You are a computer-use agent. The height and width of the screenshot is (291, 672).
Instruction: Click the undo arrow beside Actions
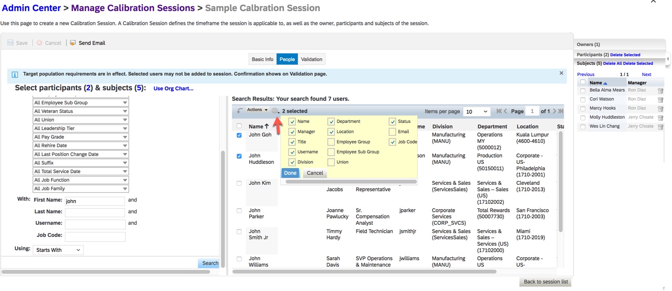[239, 110]
